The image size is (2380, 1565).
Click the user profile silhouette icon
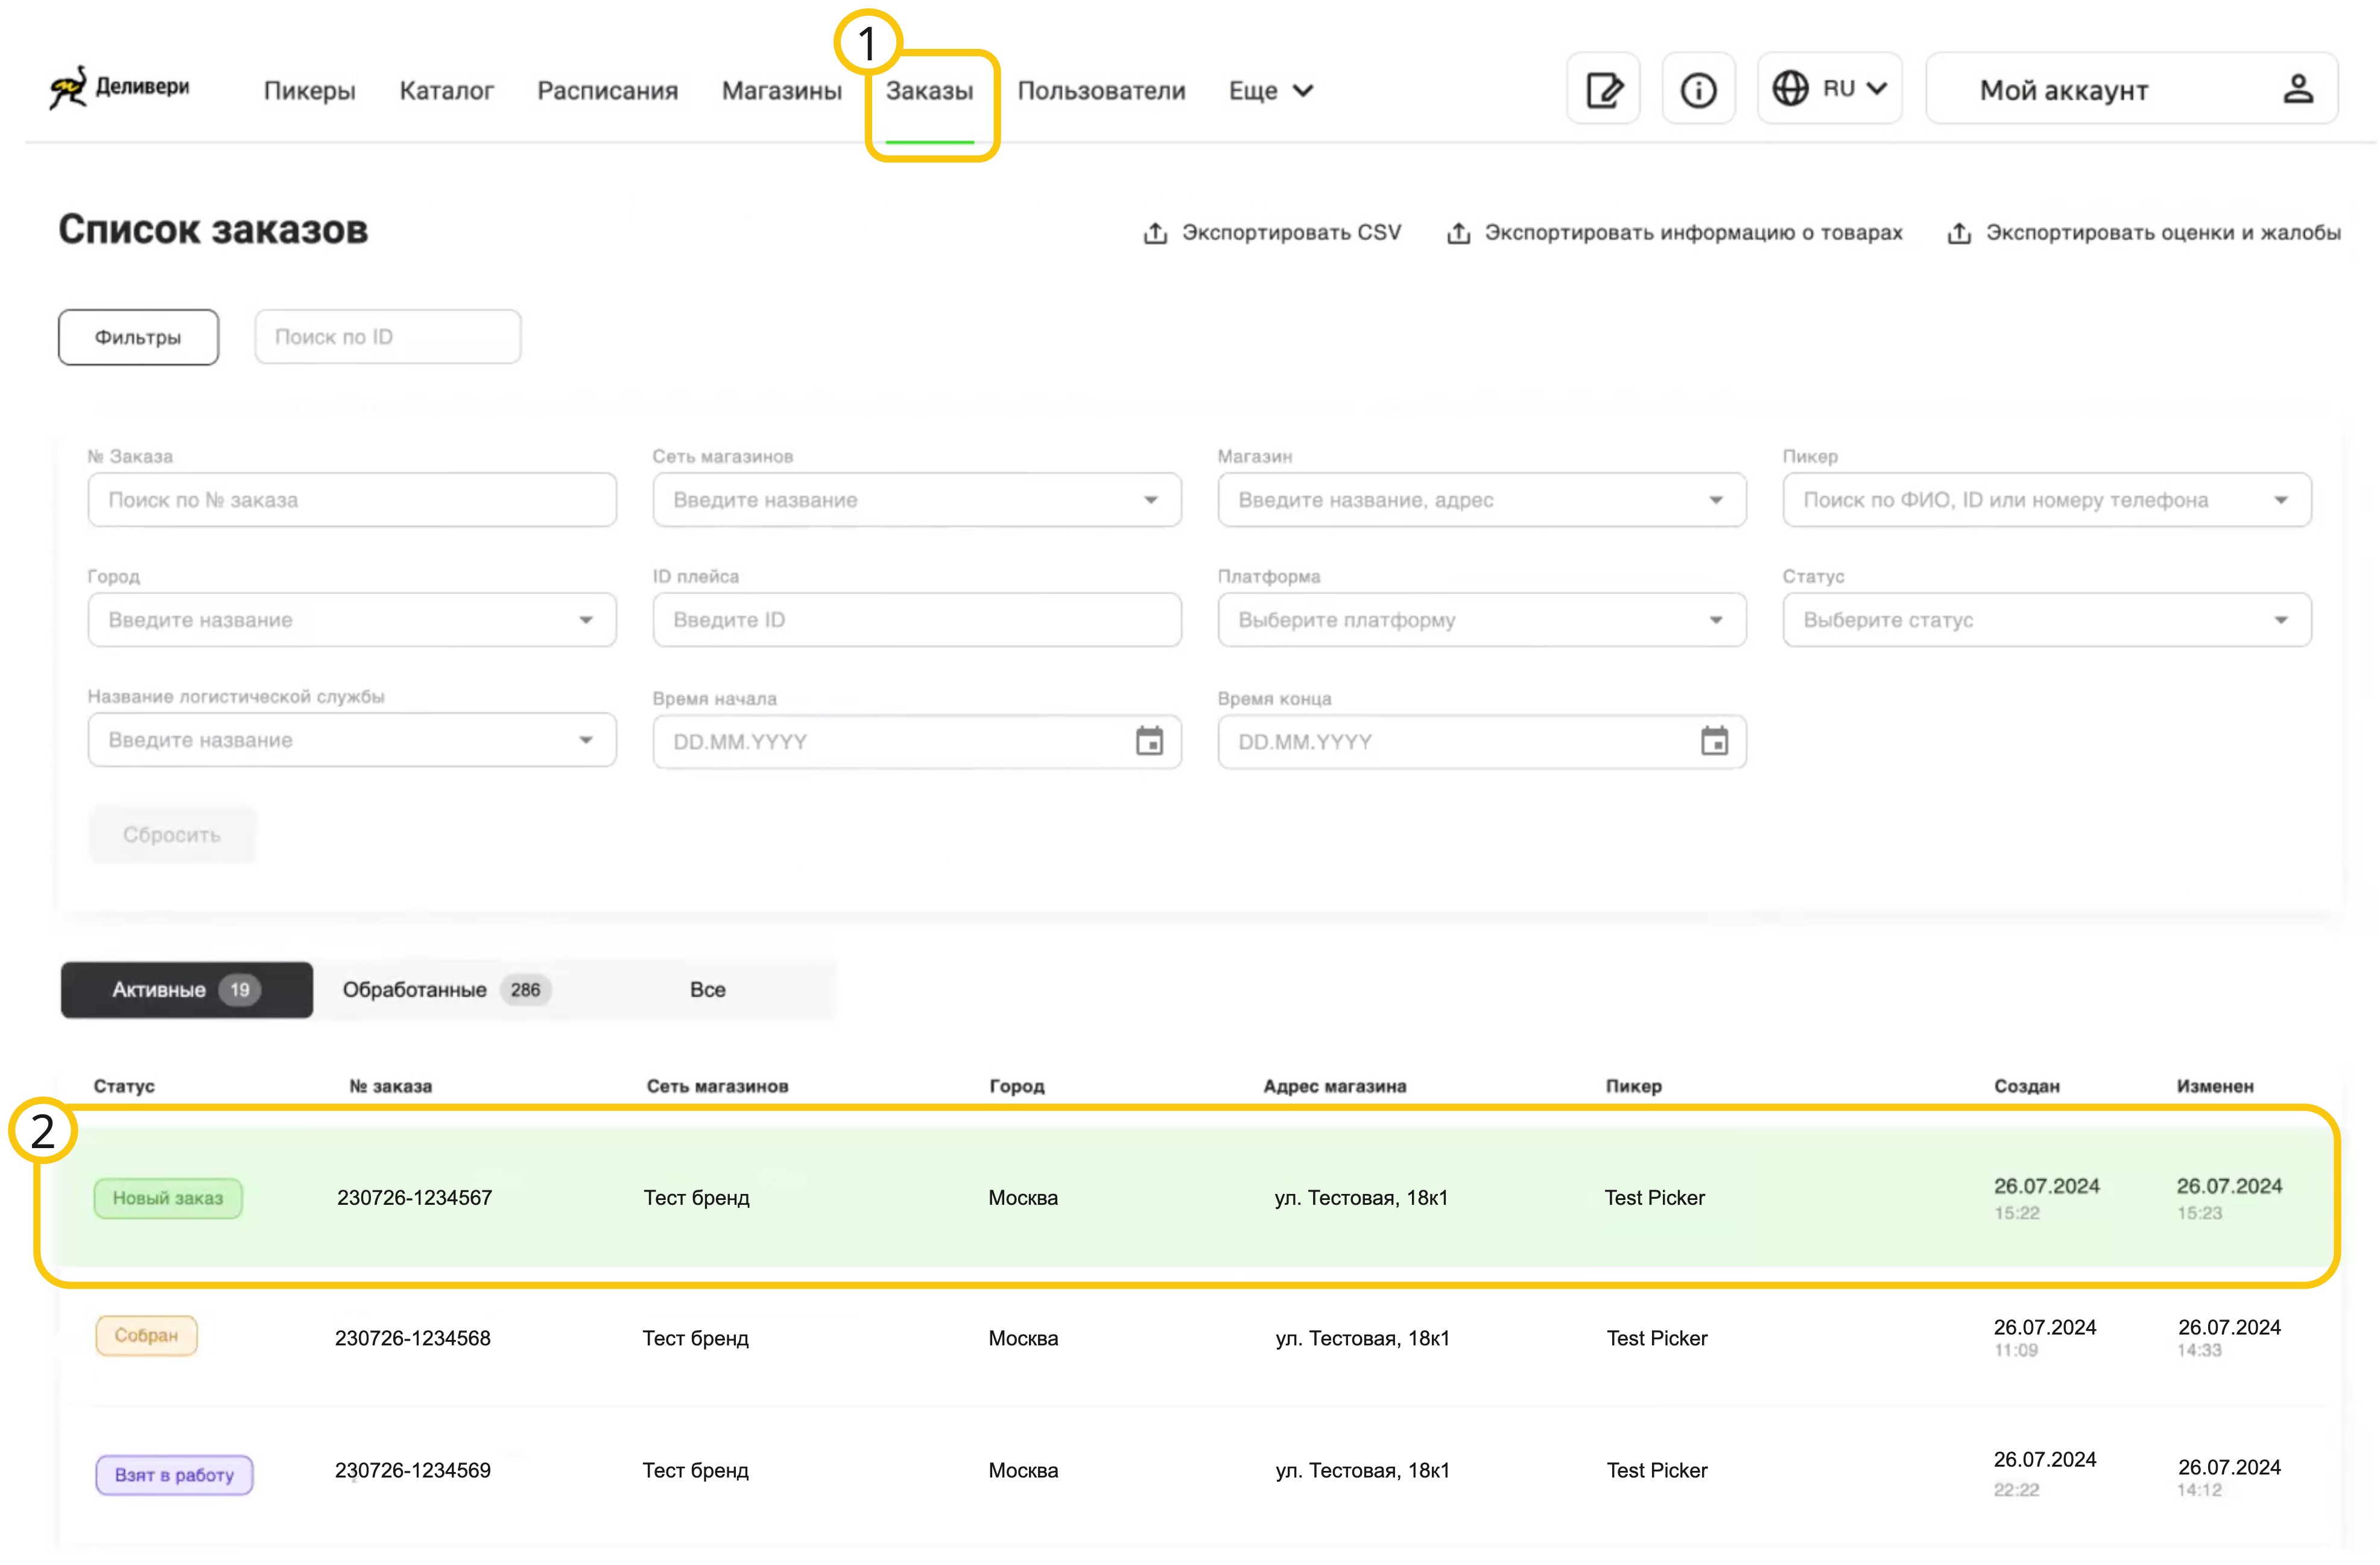[2298, 90]
